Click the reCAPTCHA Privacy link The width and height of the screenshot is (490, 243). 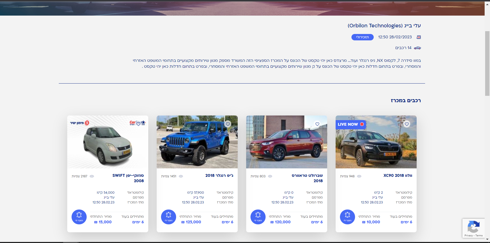click(469, 236)
